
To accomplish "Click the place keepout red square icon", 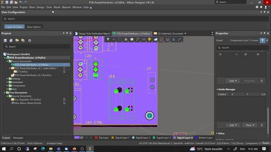I will pos(162,39).
